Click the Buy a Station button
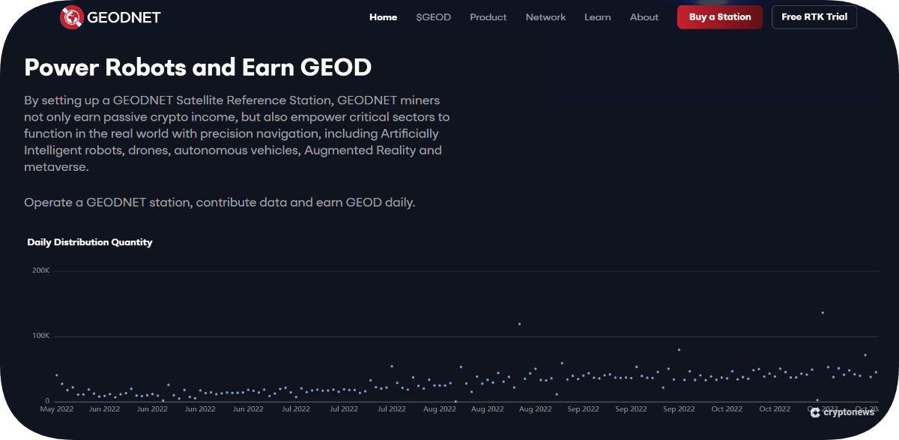This screenshot has height=440, width=899. click(719, 16)
